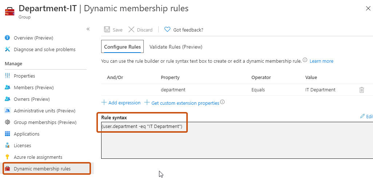The image size is (373, 178).
Task: Click the Save disk icon
Action: pos(107,30)
